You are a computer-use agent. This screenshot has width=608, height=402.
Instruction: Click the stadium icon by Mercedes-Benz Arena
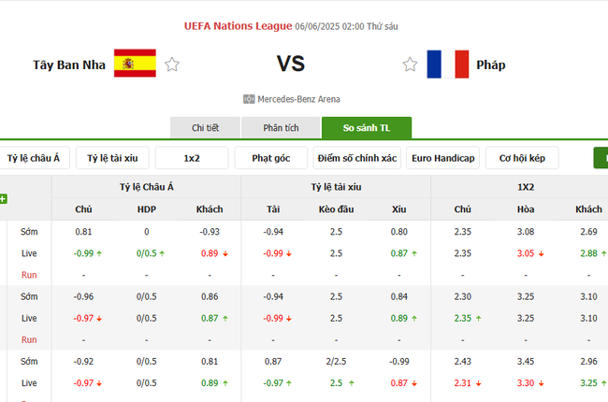click(x=249, y=99)
